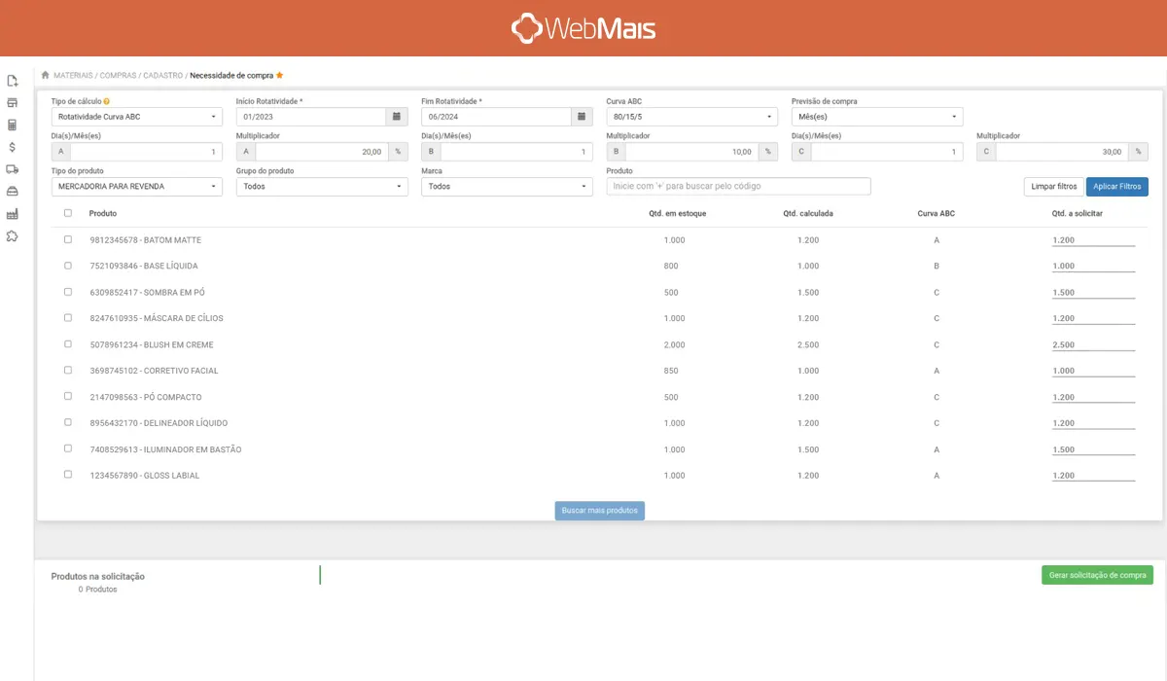Screen dimensions: 1167x681
Task: Click the help icon next to Tipo de cálculo
Action: 107,100
